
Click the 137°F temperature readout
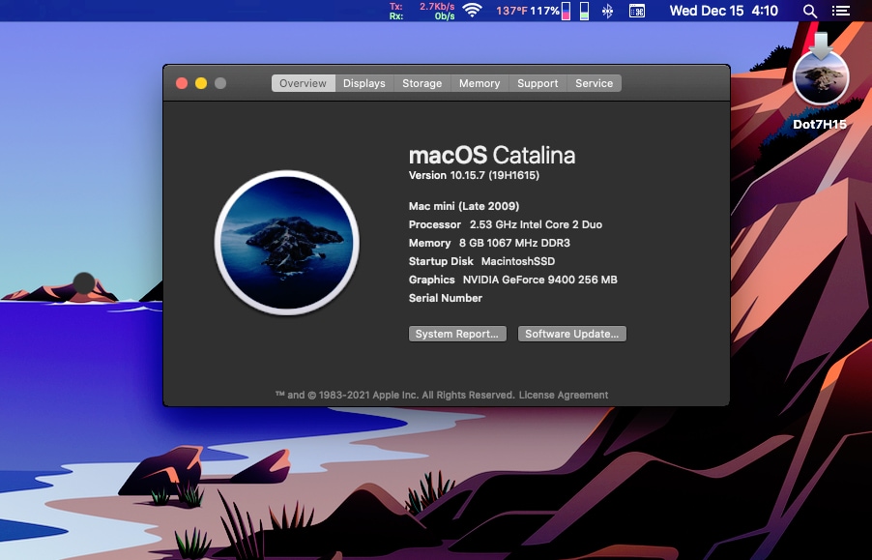(x=511, y=11)
